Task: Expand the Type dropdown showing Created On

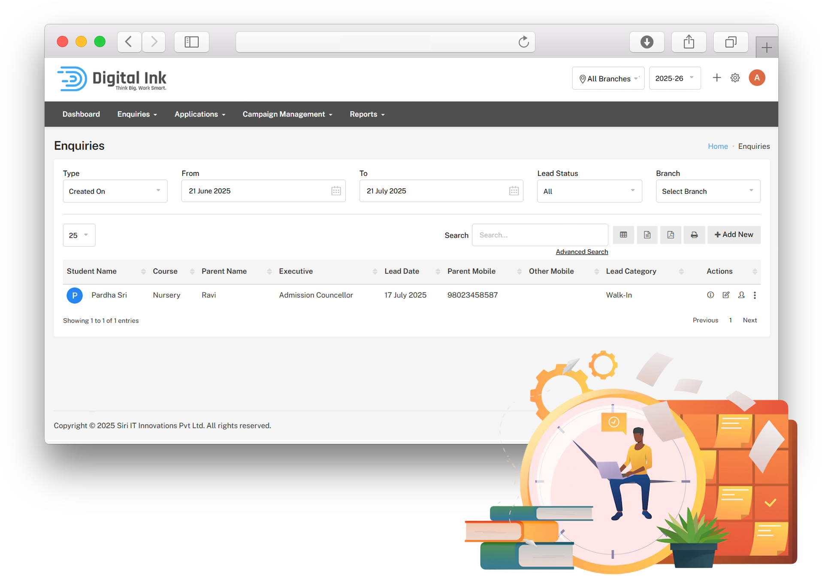Action: 115,191
